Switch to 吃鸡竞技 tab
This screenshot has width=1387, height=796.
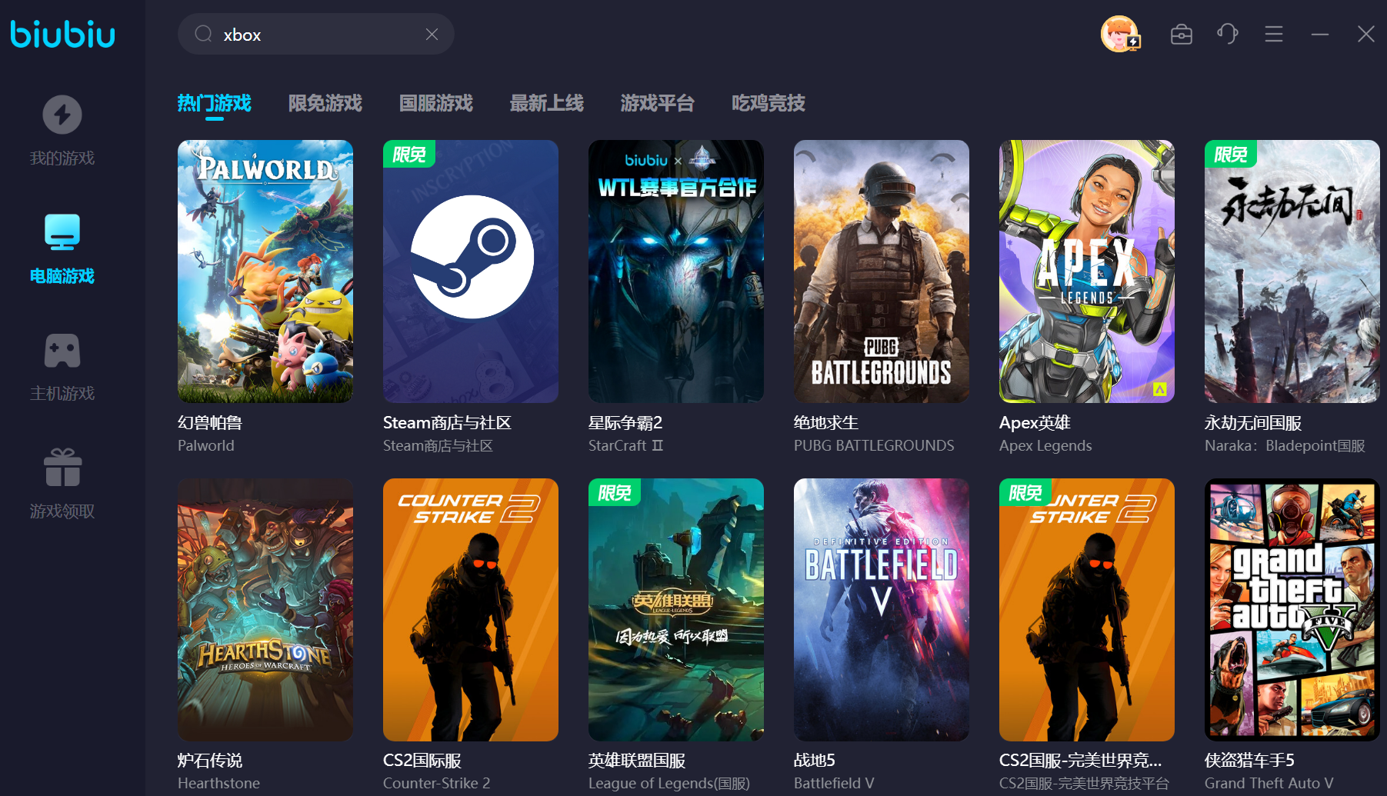(769, 103)
